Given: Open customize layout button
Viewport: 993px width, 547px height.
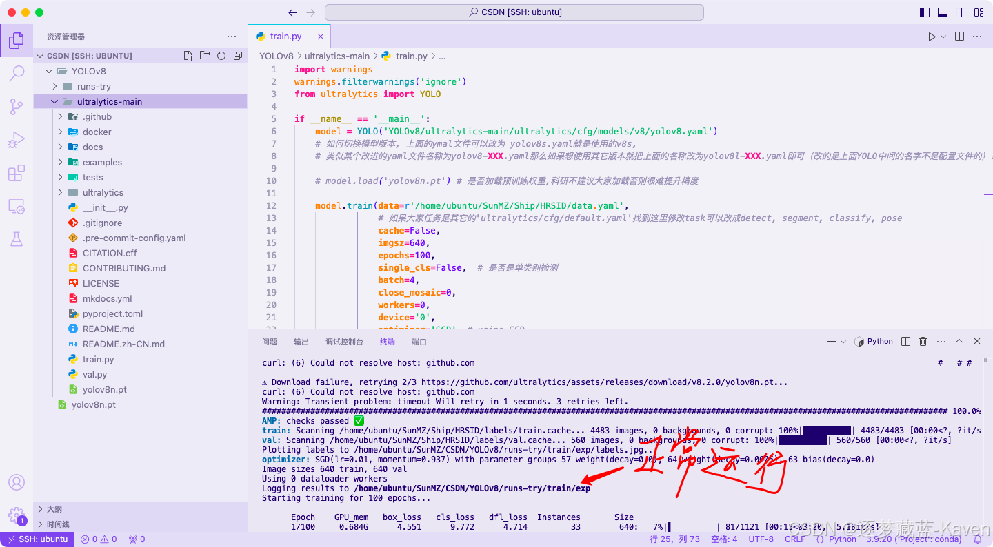Looking at the screenshot, I should (x=979, y=12).
